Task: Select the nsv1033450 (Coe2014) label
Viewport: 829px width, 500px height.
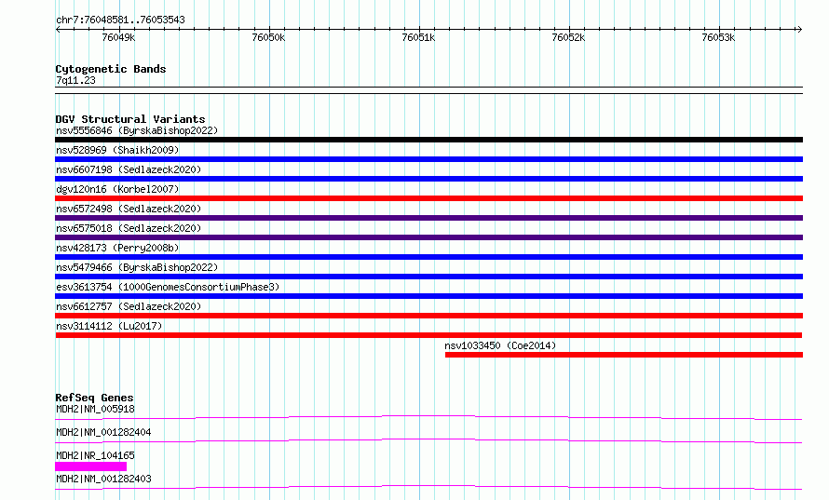Action: pos(500,345)
